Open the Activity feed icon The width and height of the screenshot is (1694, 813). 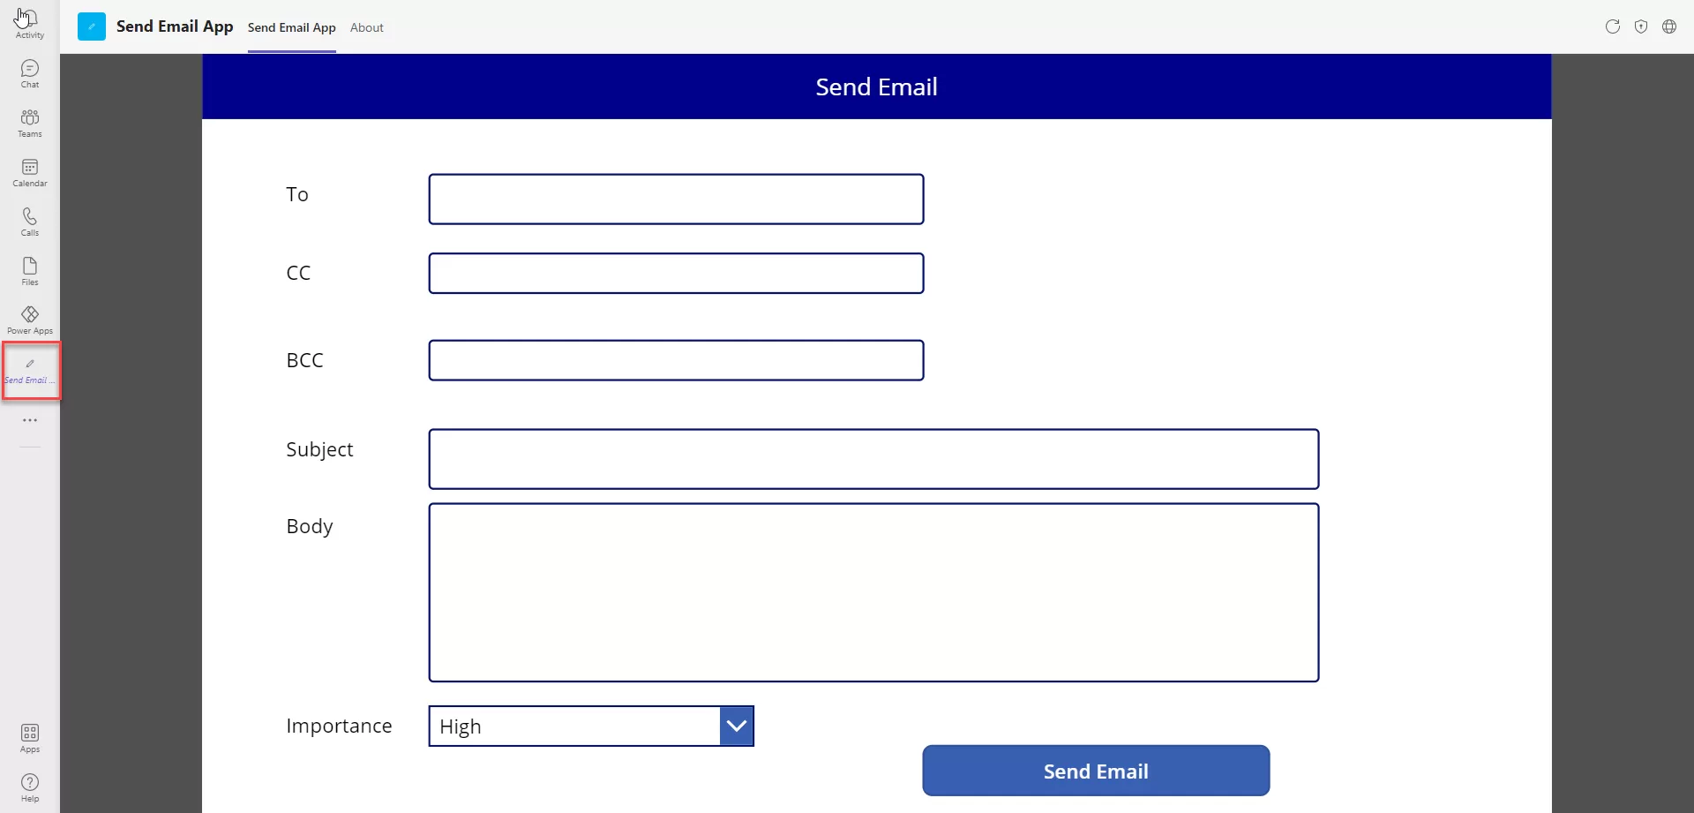tap(29, 24)
